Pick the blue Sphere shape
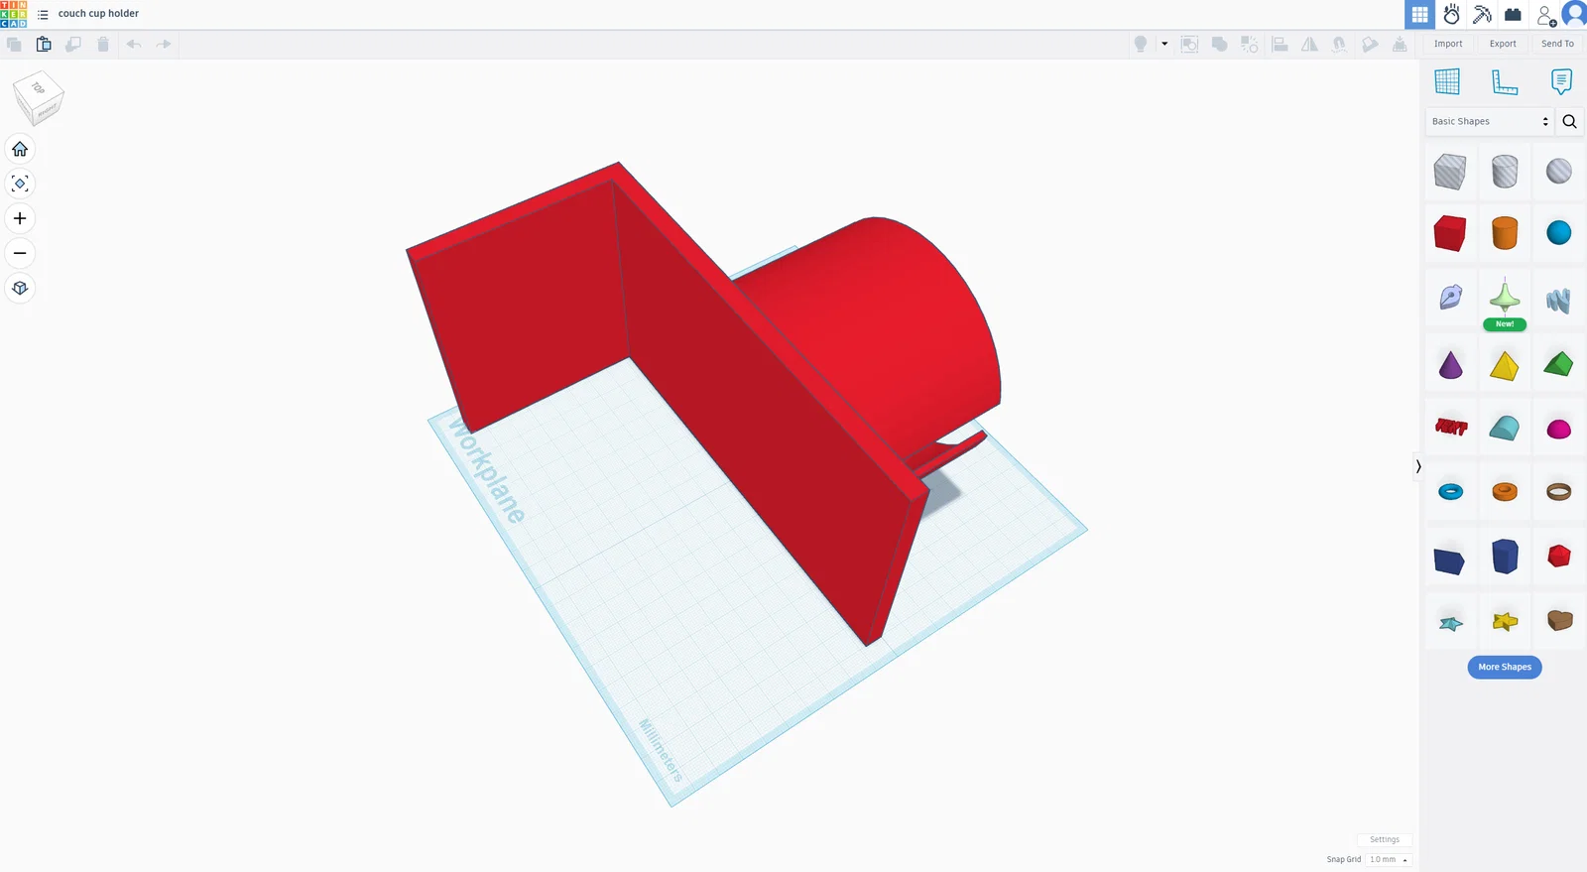 1559,233
